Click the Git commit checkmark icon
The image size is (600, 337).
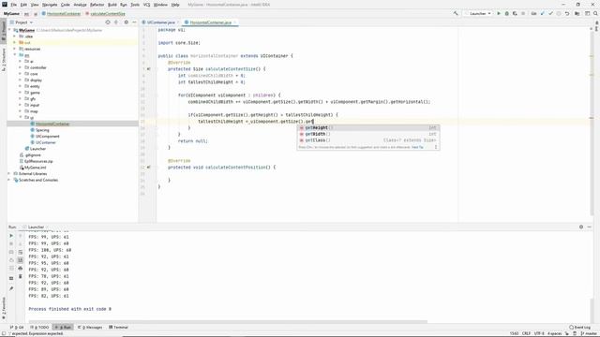tap(550, 13)
